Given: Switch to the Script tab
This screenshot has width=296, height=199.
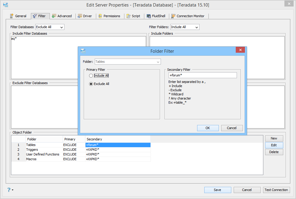Looking at the screenshot, I should [x=134, y=16].
